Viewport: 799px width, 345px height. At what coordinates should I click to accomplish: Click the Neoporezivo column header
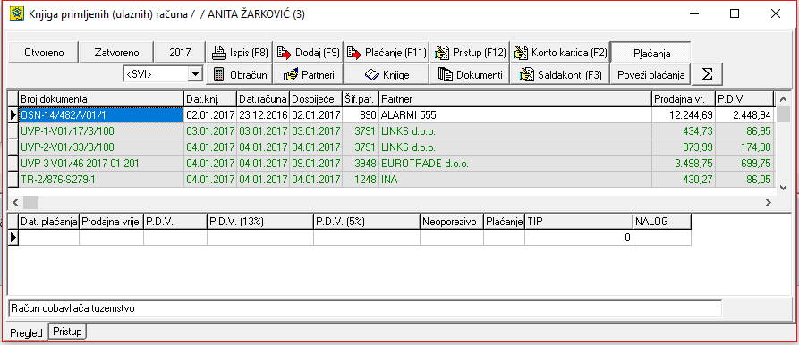point(452,222)
